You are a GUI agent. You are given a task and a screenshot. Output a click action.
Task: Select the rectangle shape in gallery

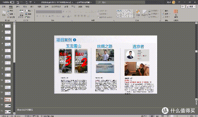[x=128, y=11]
